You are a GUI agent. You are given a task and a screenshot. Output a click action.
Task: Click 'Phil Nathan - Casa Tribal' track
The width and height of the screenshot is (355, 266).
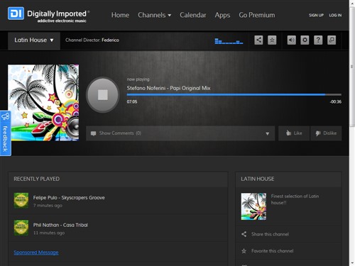tap(60, 225)
